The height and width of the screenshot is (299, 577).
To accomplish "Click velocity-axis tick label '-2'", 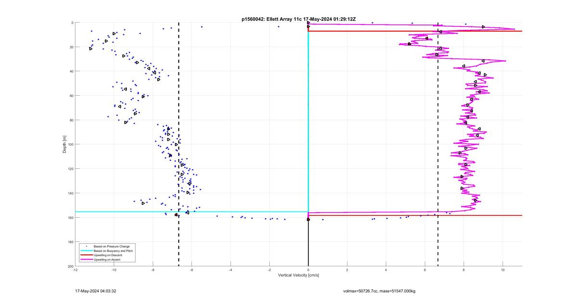I will click(x=269, y=270).
